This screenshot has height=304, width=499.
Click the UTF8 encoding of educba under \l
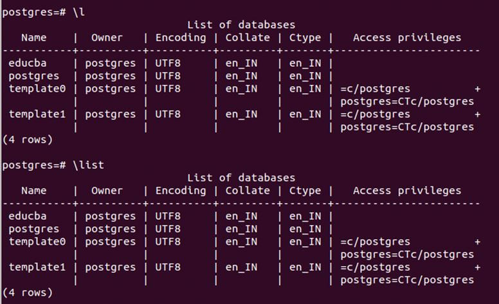(168, 63)
